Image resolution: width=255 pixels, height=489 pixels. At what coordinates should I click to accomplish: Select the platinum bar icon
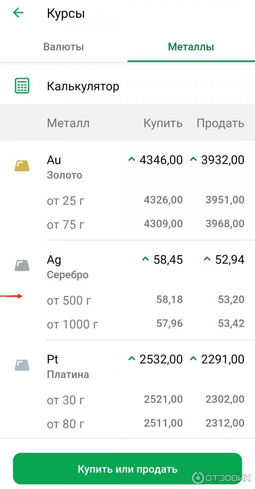(x=22, y=365)
